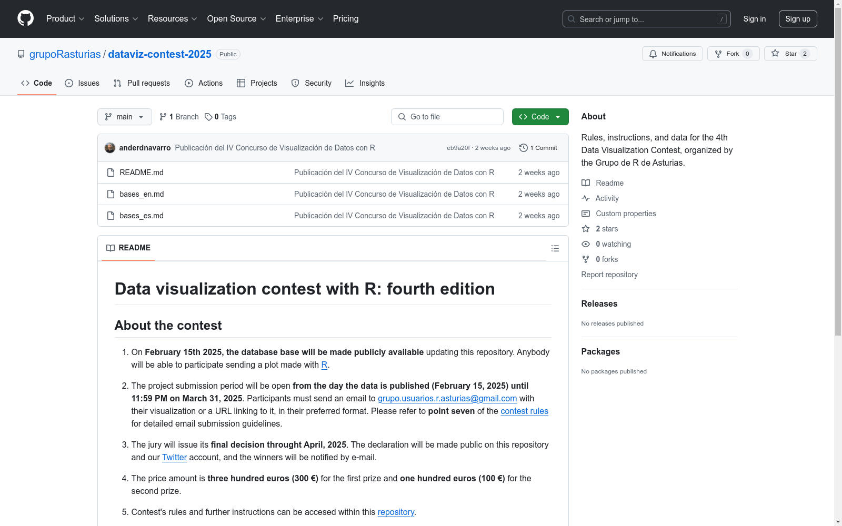Click the anderdnavarro author name
This screenshot has width=842, height=526.
click(x=145, y=148)
